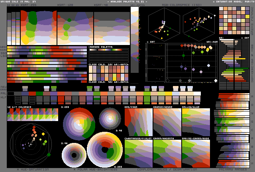This screenshot has height=172, width=255.
Task: Click the 12 bit colspace strip
Action: coord(33,115)
